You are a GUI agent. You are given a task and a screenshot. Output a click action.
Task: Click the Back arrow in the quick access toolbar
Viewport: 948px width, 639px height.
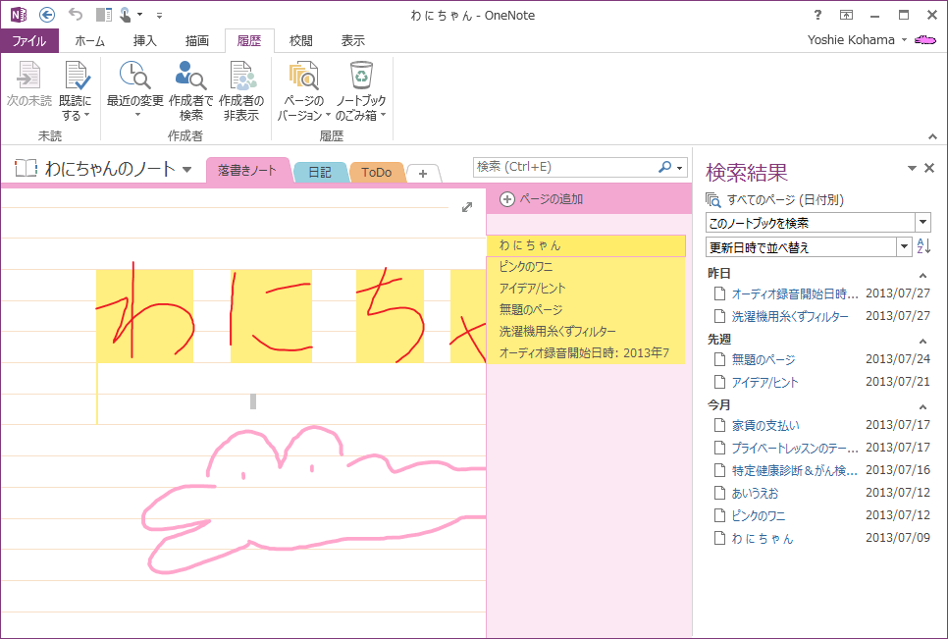[x=47, y=15]
